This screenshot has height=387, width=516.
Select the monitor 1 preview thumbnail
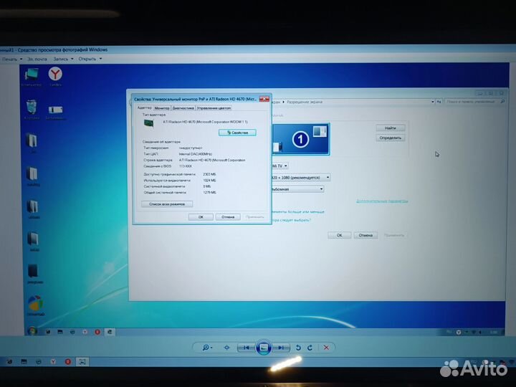300,139
